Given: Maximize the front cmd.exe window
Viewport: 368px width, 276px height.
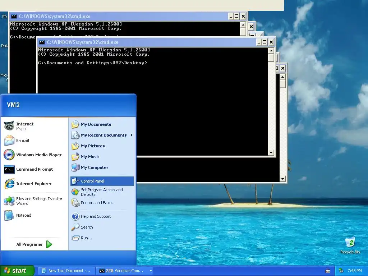Looking at the screenshot, I should coord(265,42).
